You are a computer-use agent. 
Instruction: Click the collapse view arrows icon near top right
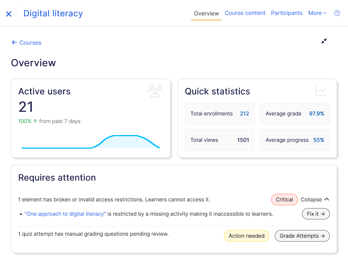point(324,41)
